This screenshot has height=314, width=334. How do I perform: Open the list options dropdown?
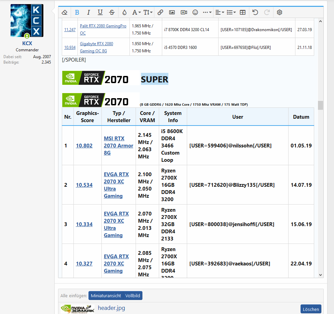[x=231, y=12]
